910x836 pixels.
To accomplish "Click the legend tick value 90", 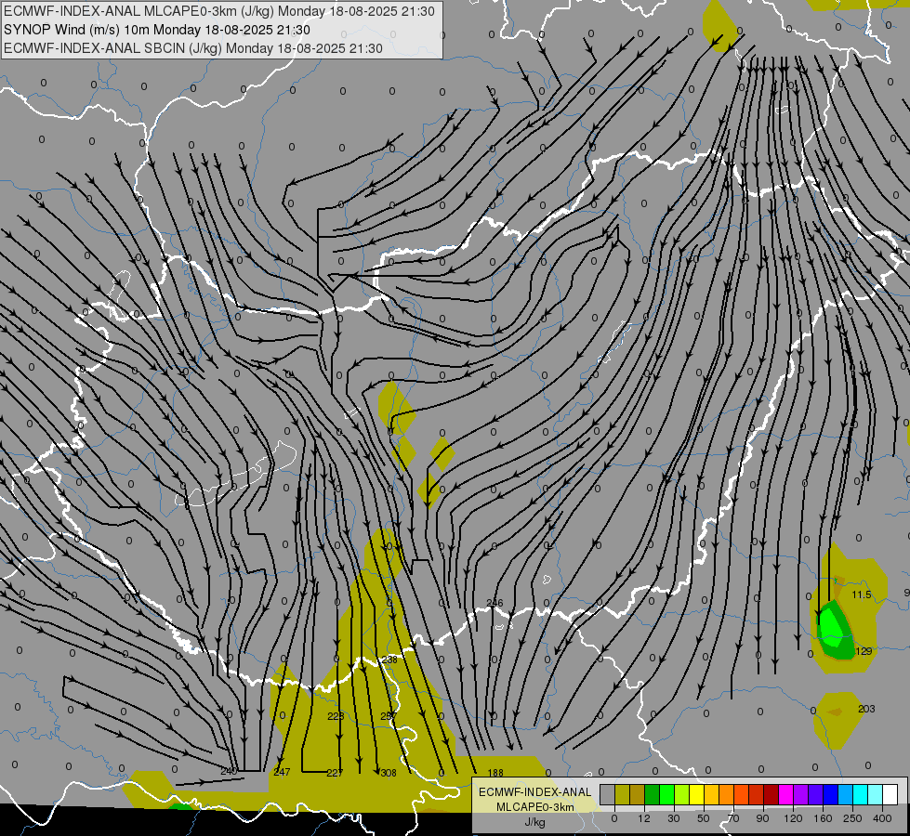I will [x=762, y=818].
